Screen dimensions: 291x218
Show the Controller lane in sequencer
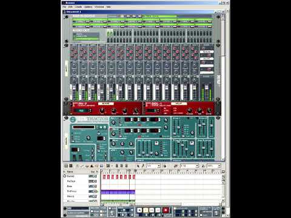point(101,166)
